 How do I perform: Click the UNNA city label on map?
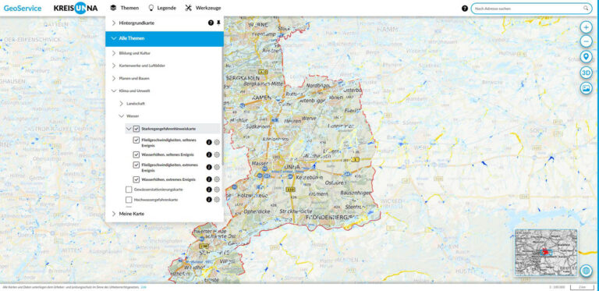[293, 168]
